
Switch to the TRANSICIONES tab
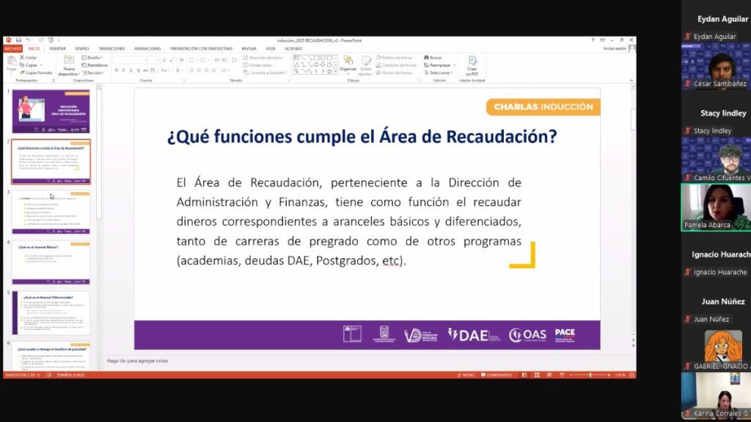click(111, 48)
